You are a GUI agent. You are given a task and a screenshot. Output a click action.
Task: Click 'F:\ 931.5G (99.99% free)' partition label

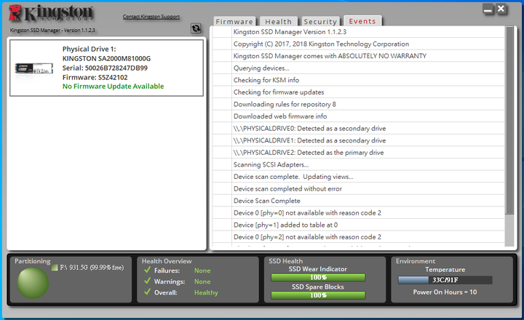click(92, 268)
